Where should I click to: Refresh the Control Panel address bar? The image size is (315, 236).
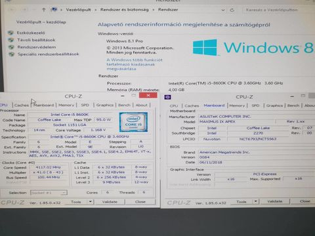(232, 10)
